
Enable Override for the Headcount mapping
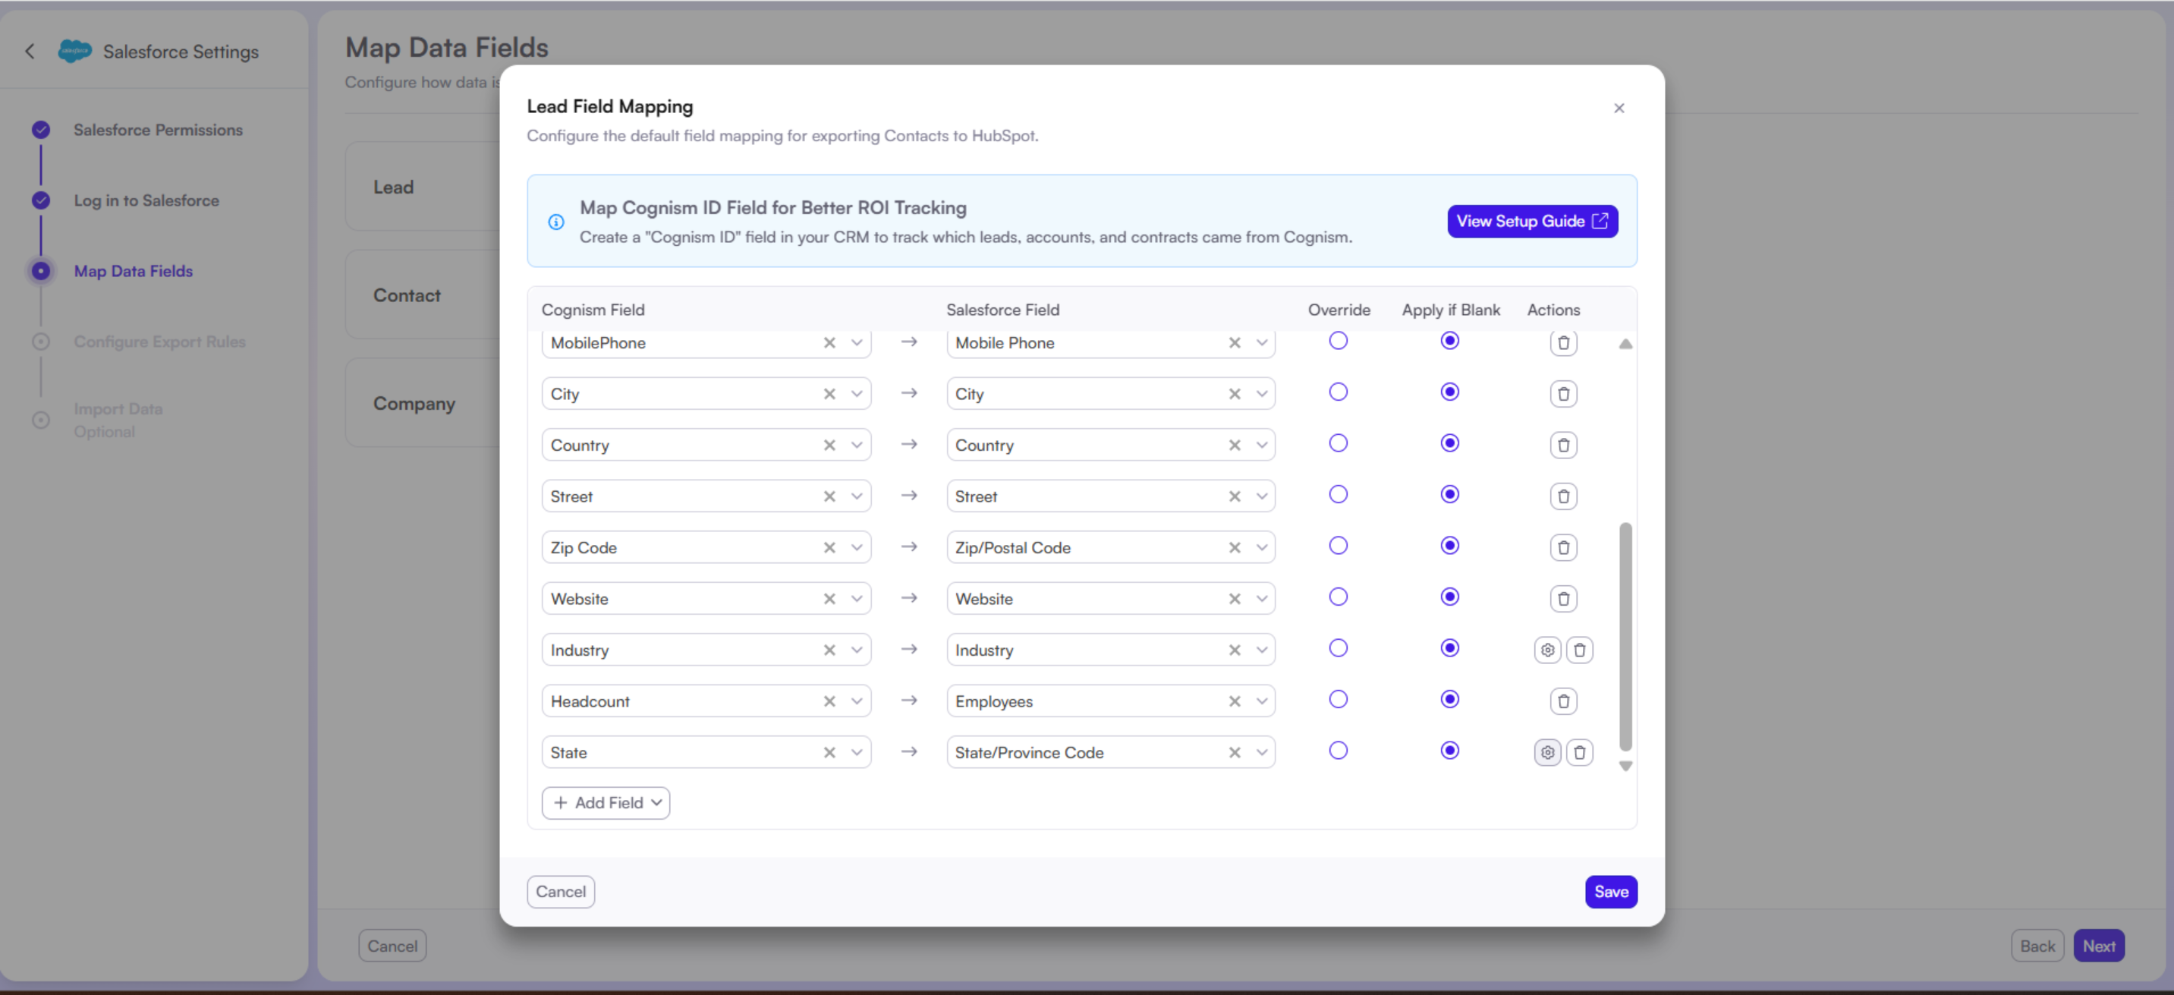(x=1339, y=699)
